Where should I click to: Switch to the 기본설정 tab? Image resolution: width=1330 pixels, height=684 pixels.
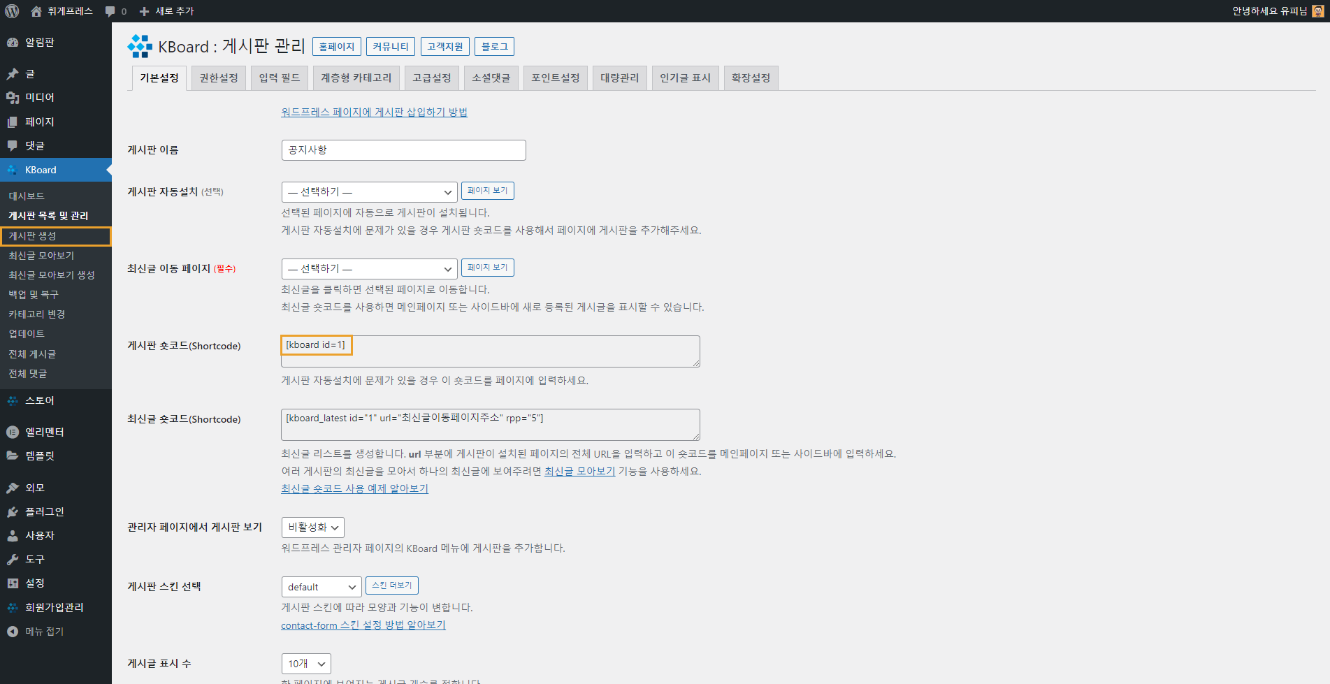[159, 78]
